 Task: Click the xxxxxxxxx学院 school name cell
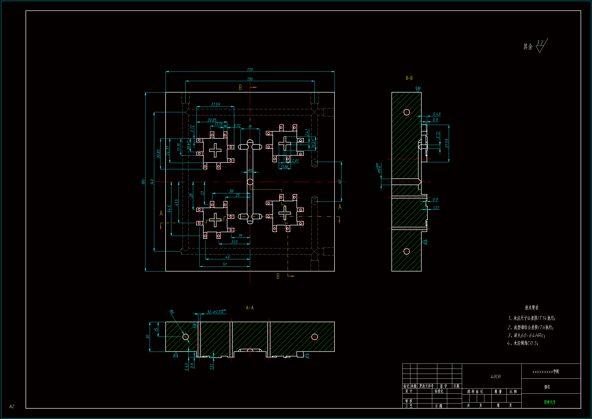546,372
